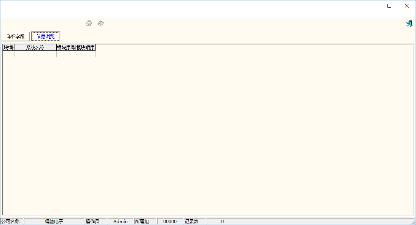Click the 操作员 status bar label

click(92, 222)
